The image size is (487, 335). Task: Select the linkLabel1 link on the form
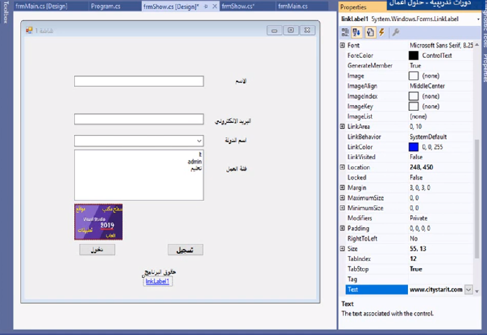(x=158, y=281)
